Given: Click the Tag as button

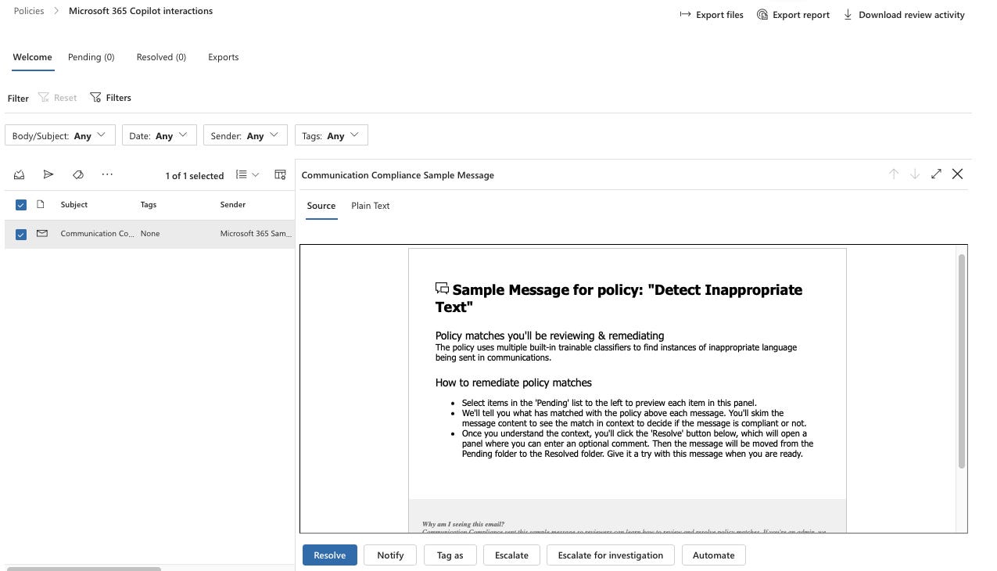Looking at the screenshot, I should [450, 555].
